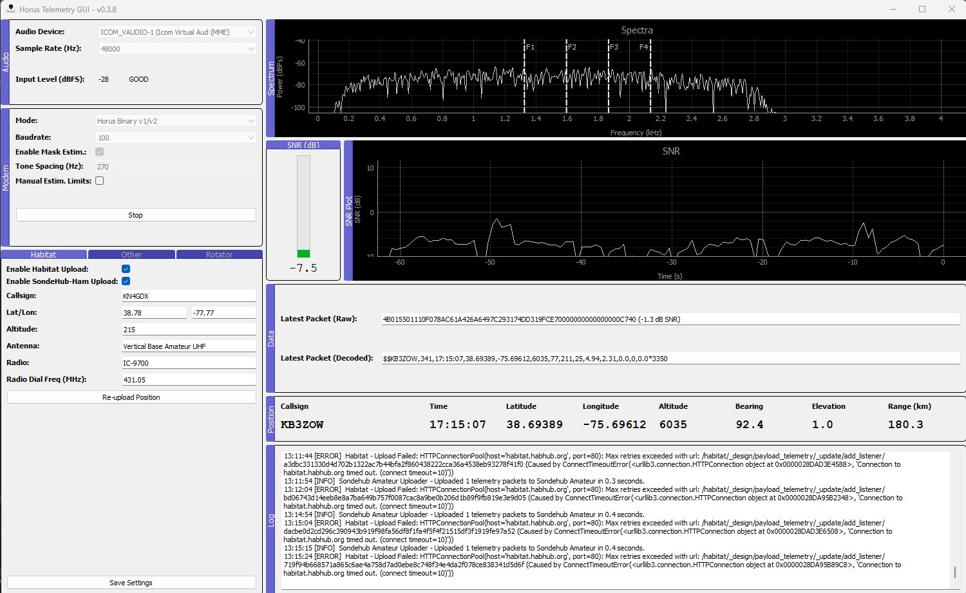The width and height of the screenshot is (966, 593).
Task: Open the Rotator tab
Action: point(219,255)
